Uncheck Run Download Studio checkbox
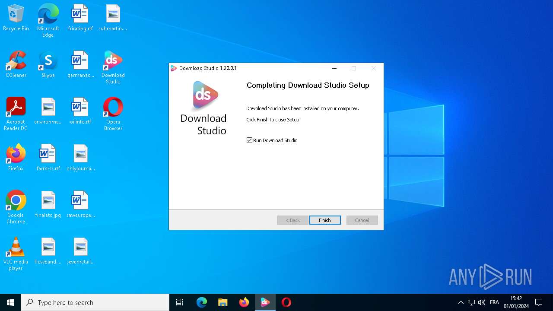The image size is (553, 311). click(249, 140)
